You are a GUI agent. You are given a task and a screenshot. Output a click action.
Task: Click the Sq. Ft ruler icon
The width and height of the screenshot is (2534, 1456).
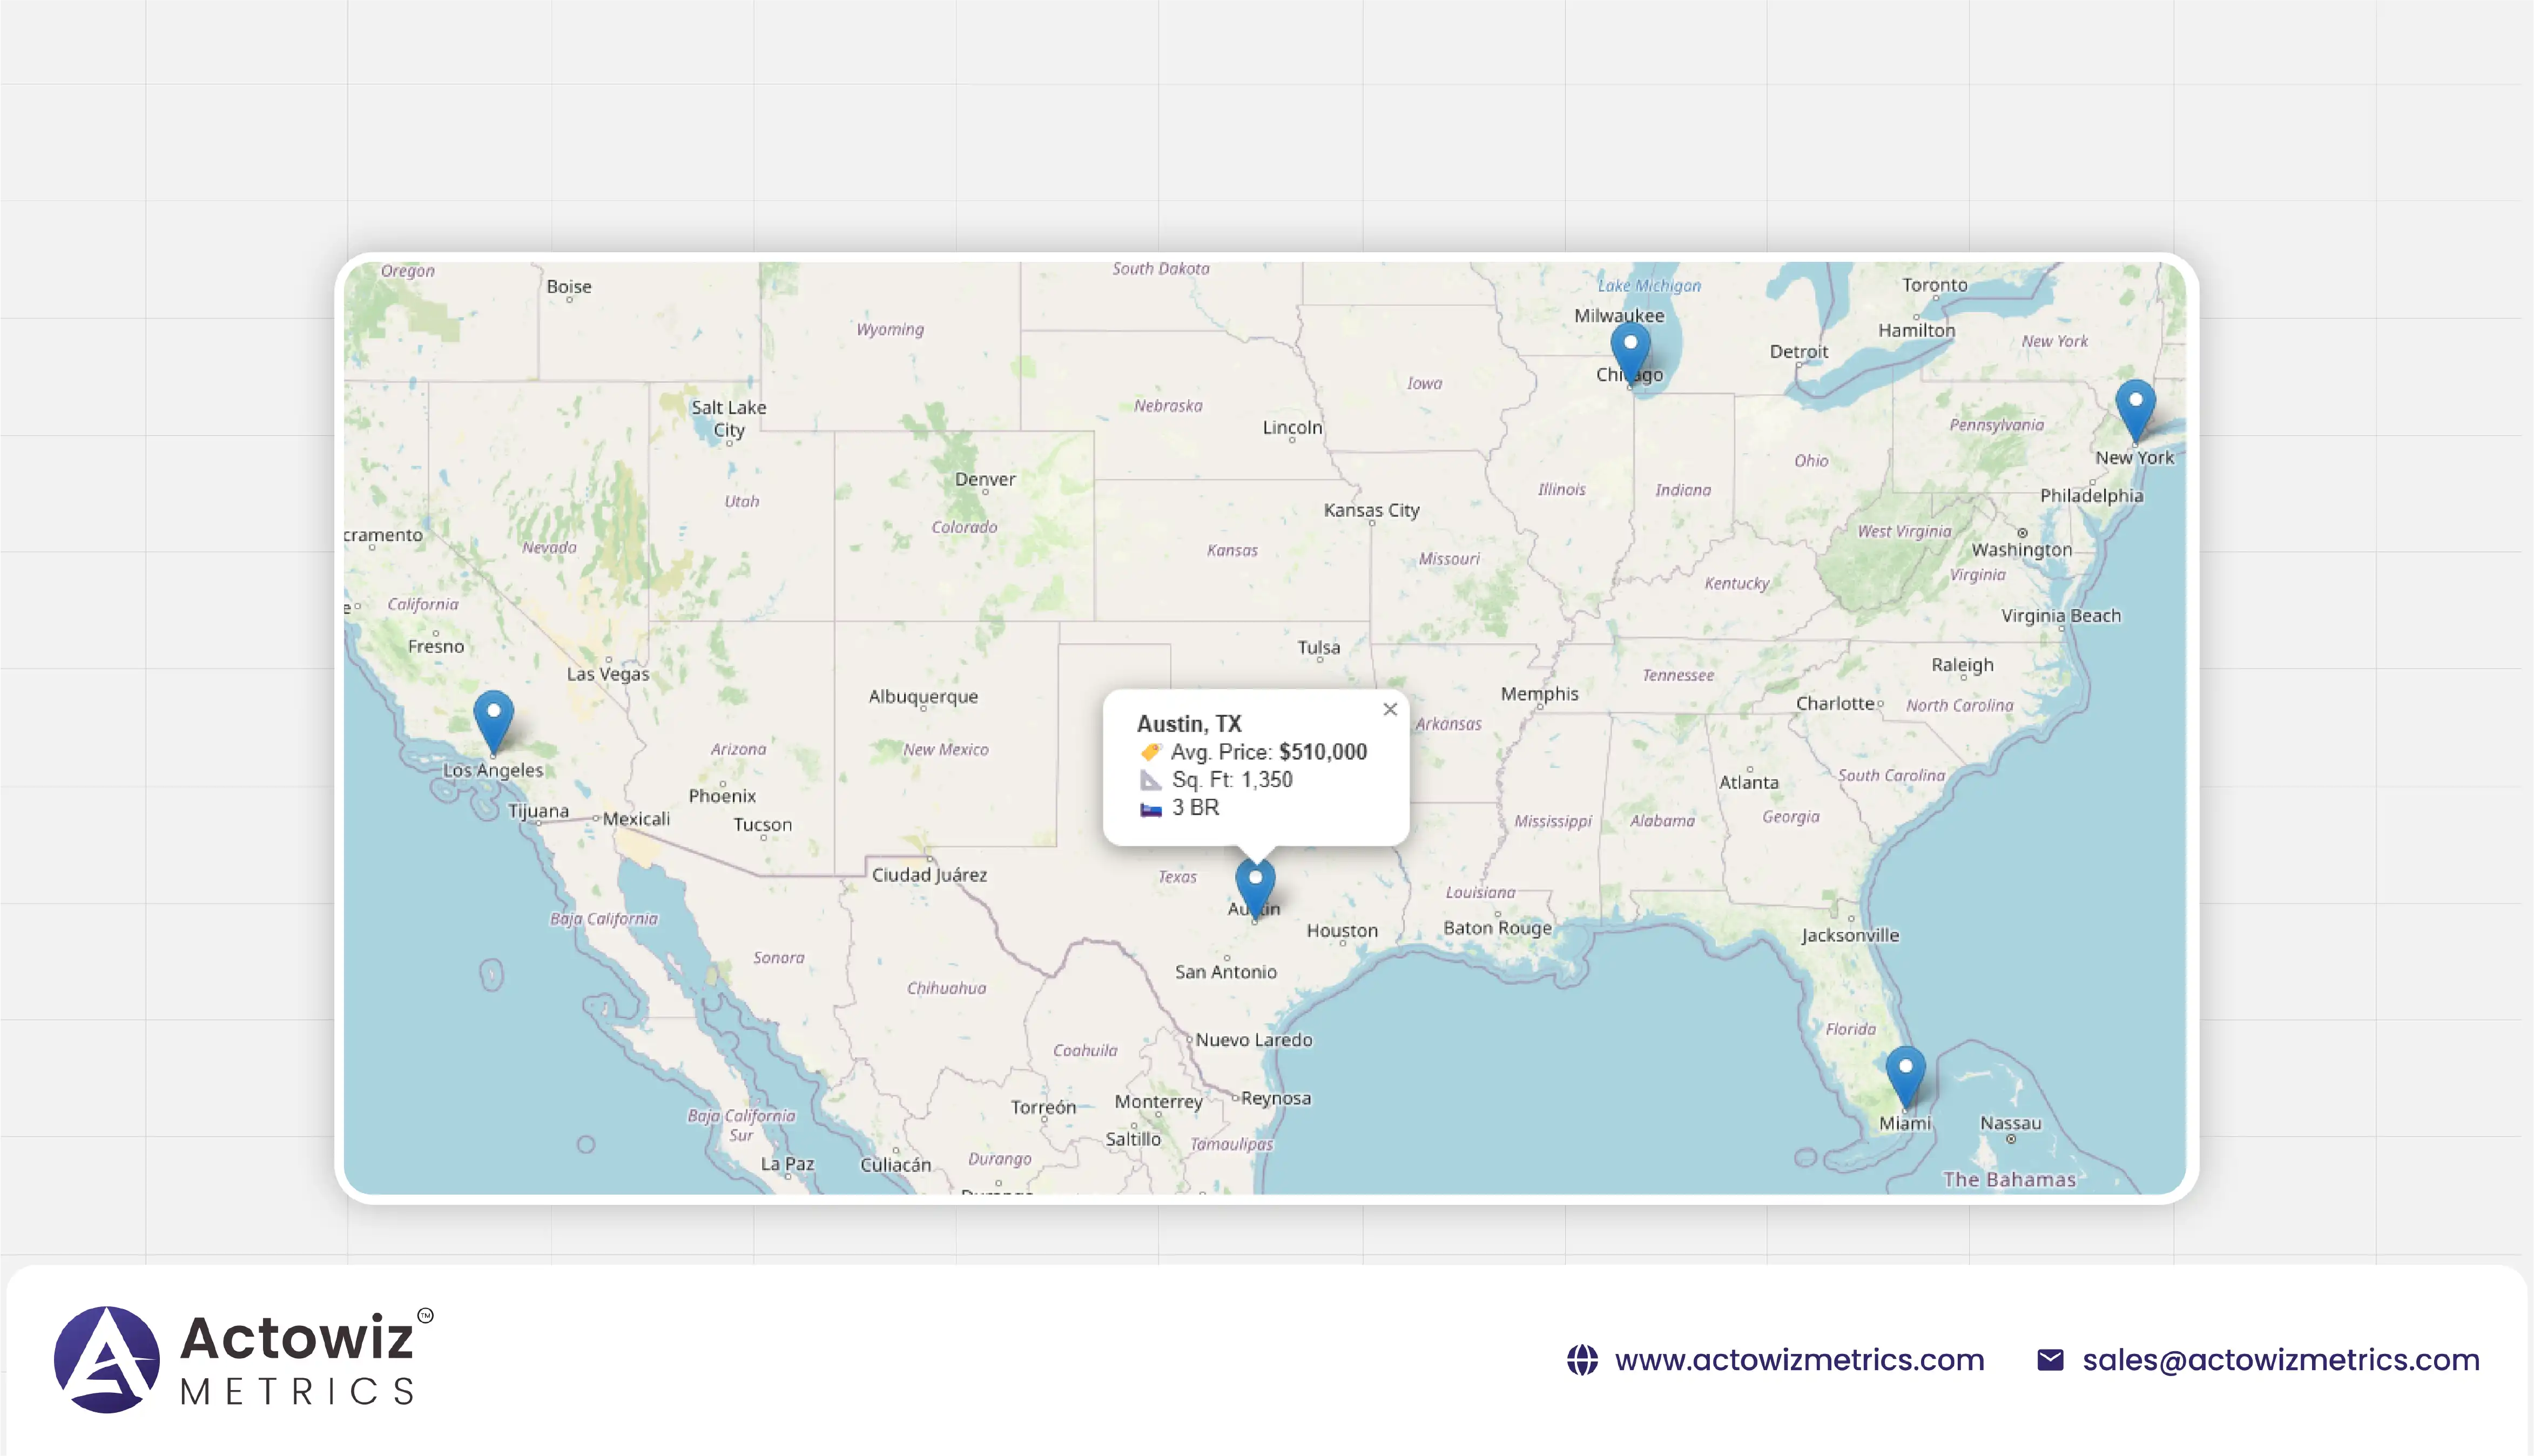click(x=1150, y=780)
